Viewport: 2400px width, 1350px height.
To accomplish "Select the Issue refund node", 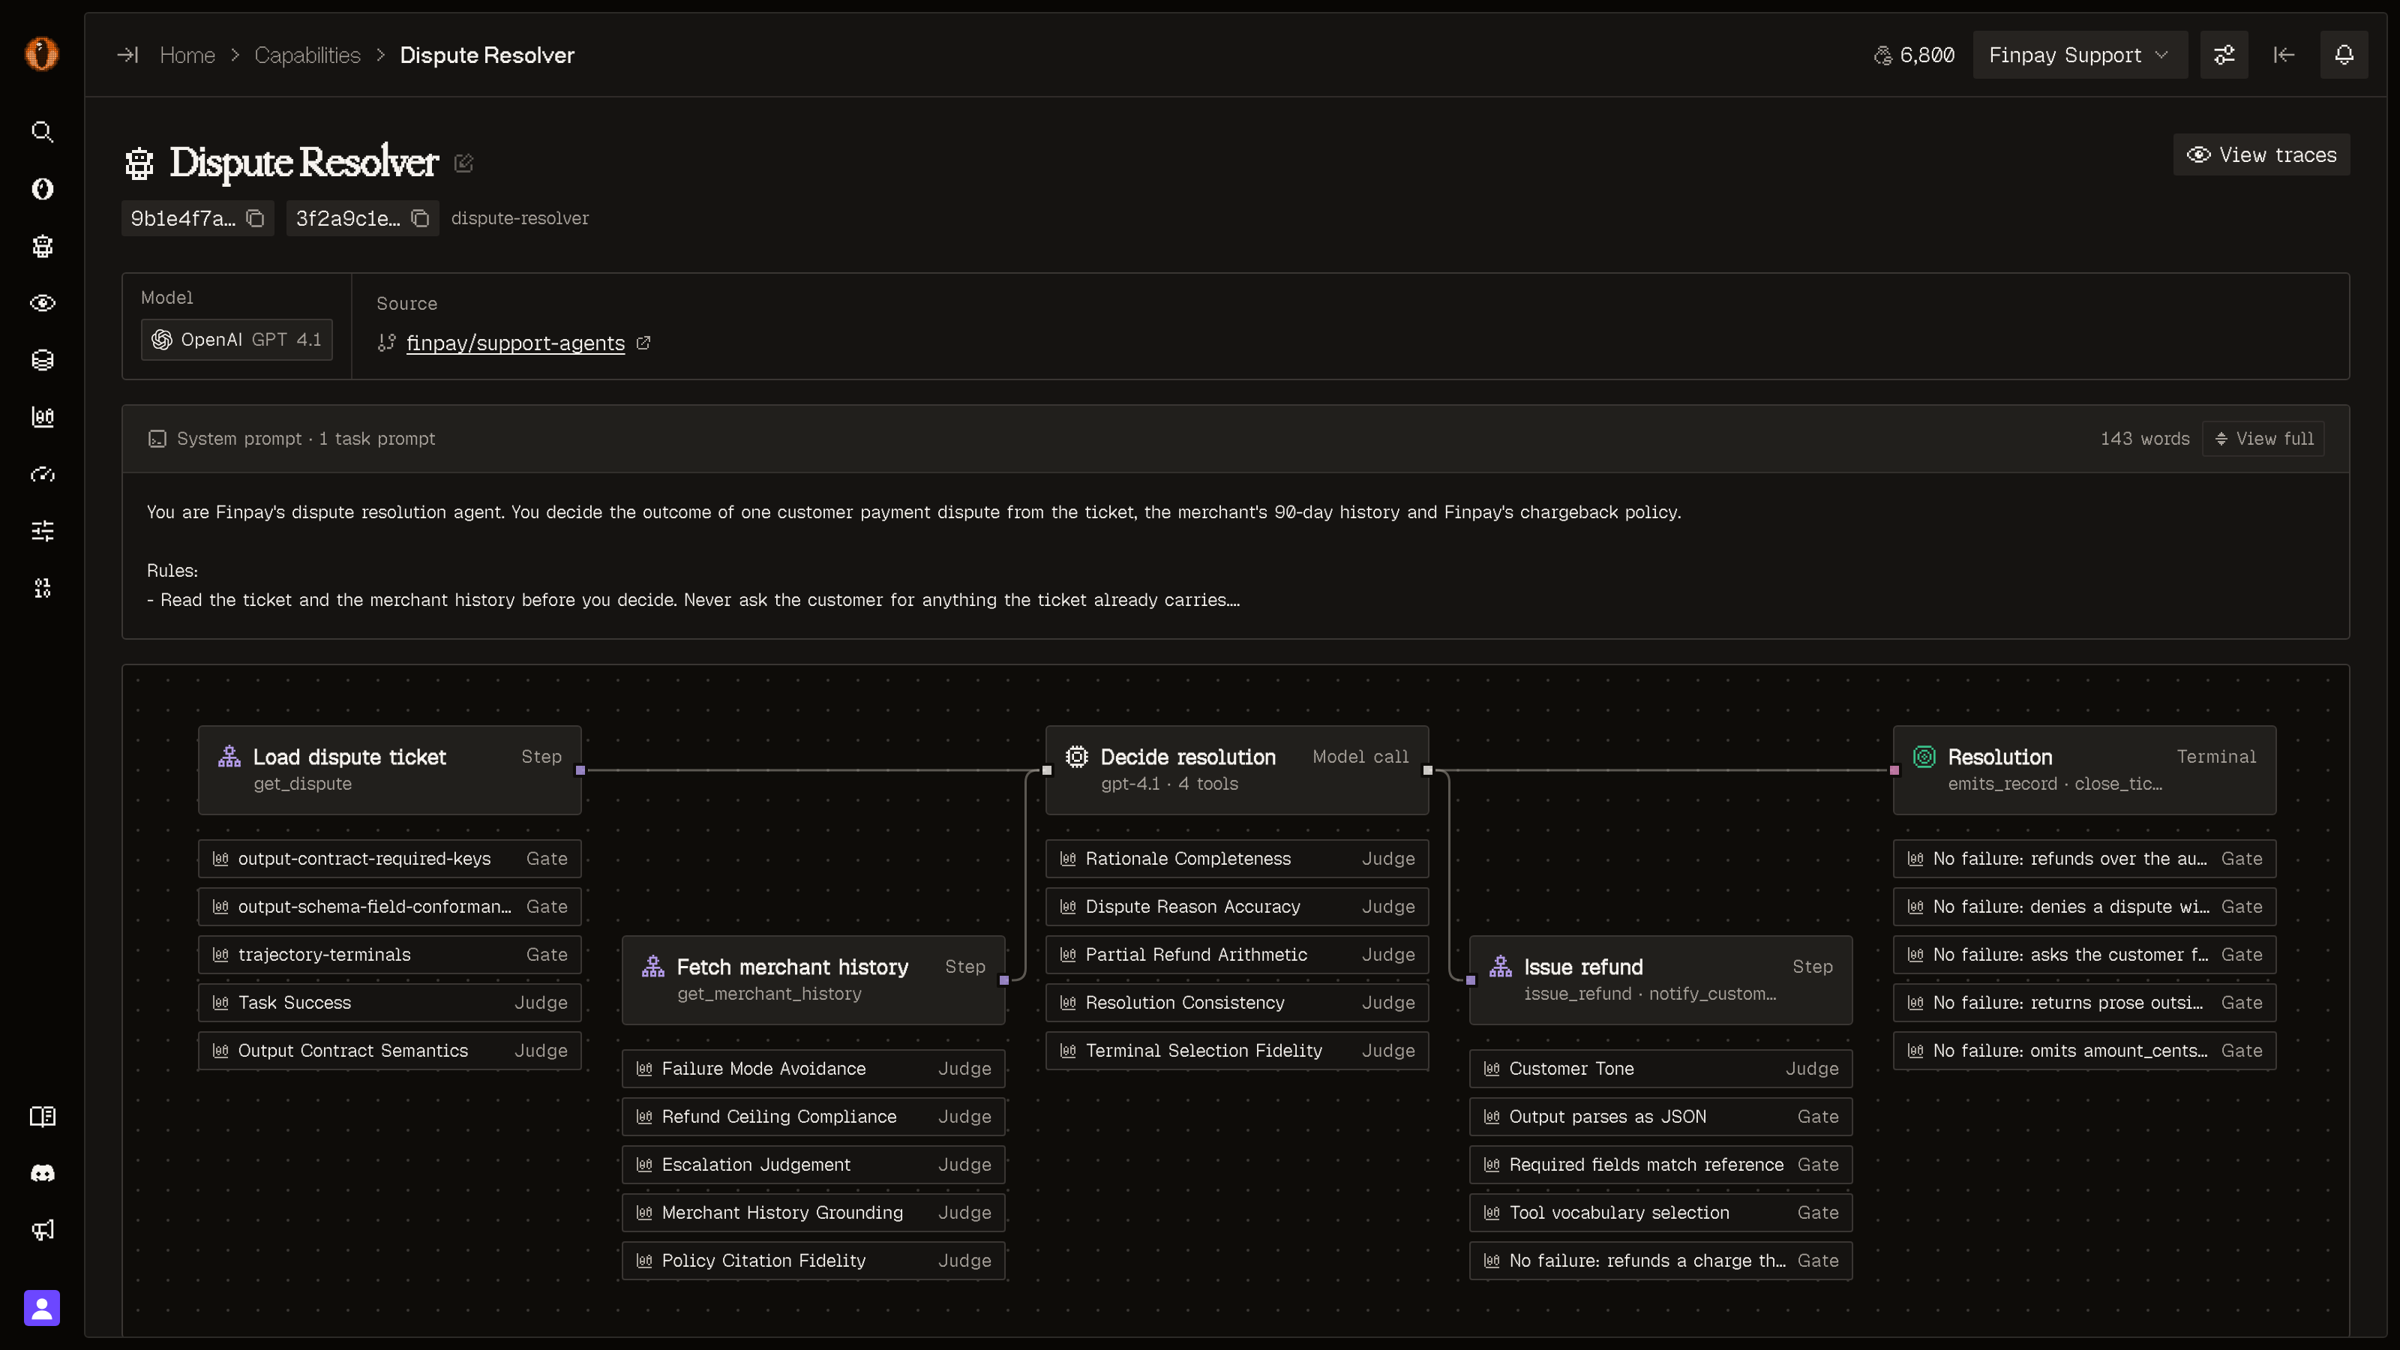I will tap(1660, 980).
